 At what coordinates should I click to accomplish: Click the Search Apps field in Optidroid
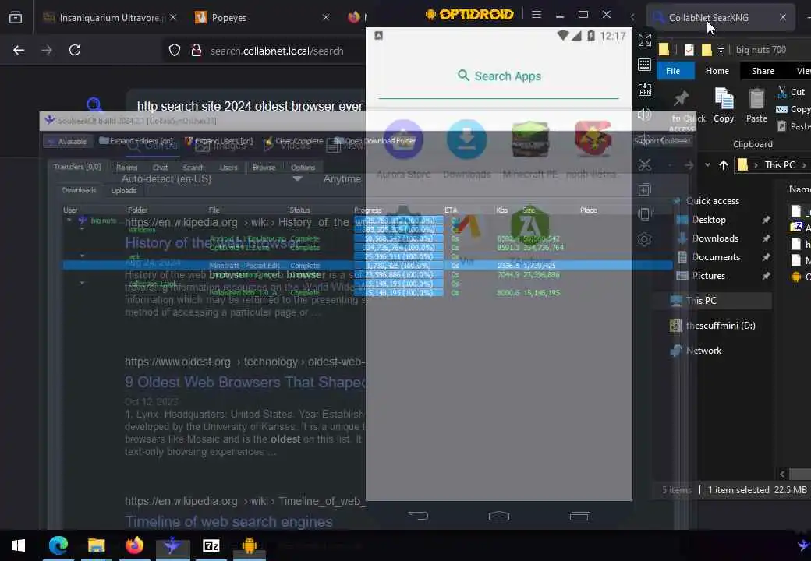(x=498, y=76)
